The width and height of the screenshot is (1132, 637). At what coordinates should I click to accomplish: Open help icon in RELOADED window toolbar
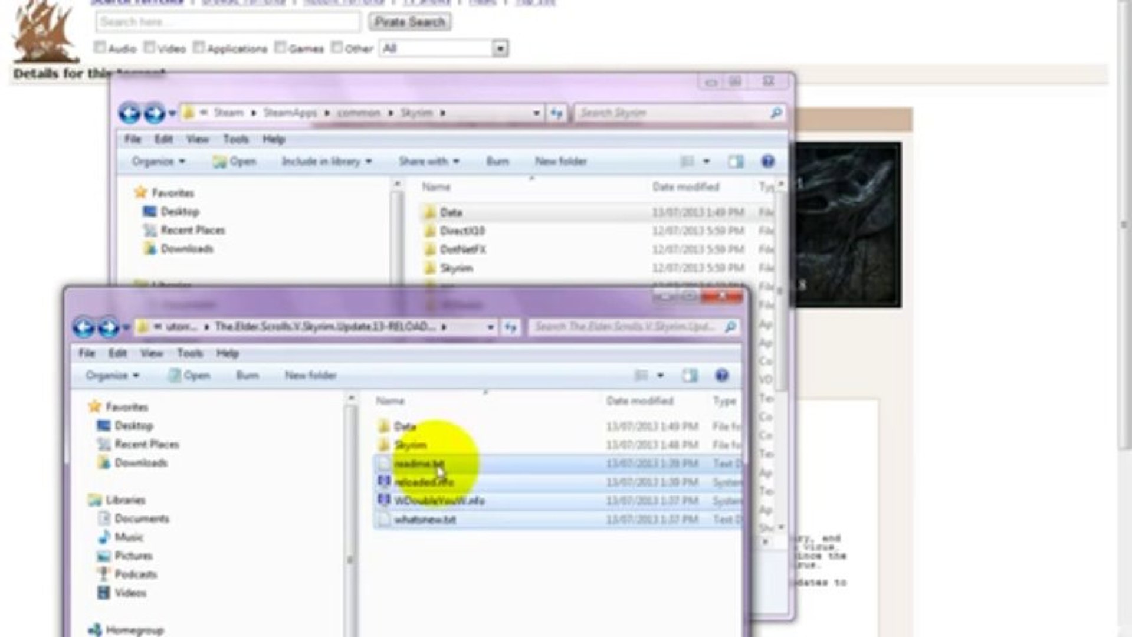pos(721,375)
